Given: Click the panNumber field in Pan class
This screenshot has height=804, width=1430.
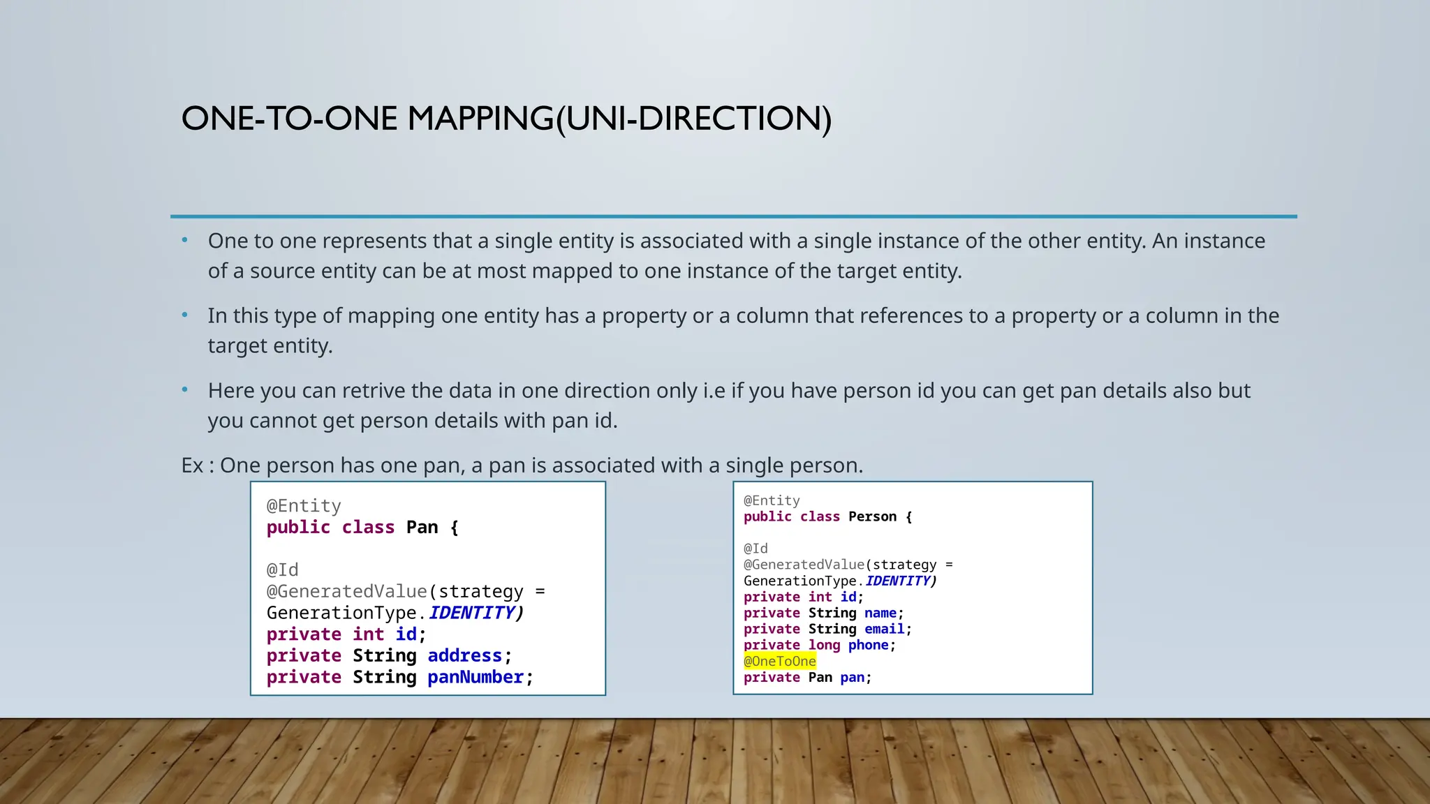Looking at the screenshot, I should [x=475, y=677].
